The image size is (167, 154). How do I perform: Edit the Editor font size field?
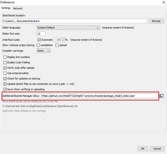41,34
